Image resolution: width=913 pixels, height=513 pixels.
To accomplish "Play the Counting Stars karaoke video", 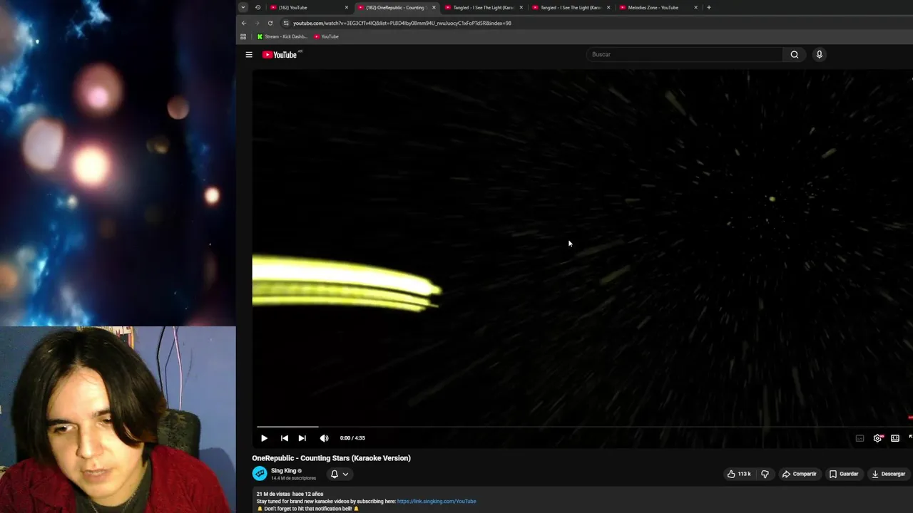I will (x=264, y=438).
